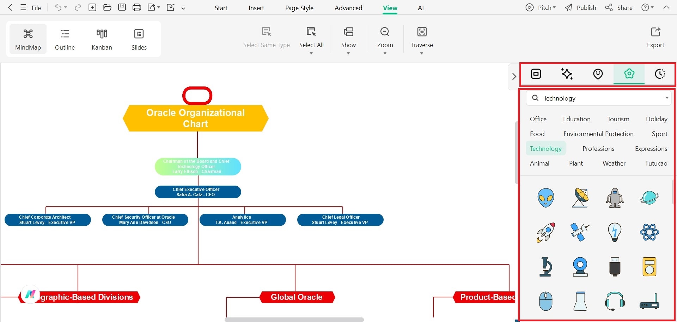Viewport: 677px width, 322px height.
Task: Insert the headset clipart
Action: pos(615,301)
